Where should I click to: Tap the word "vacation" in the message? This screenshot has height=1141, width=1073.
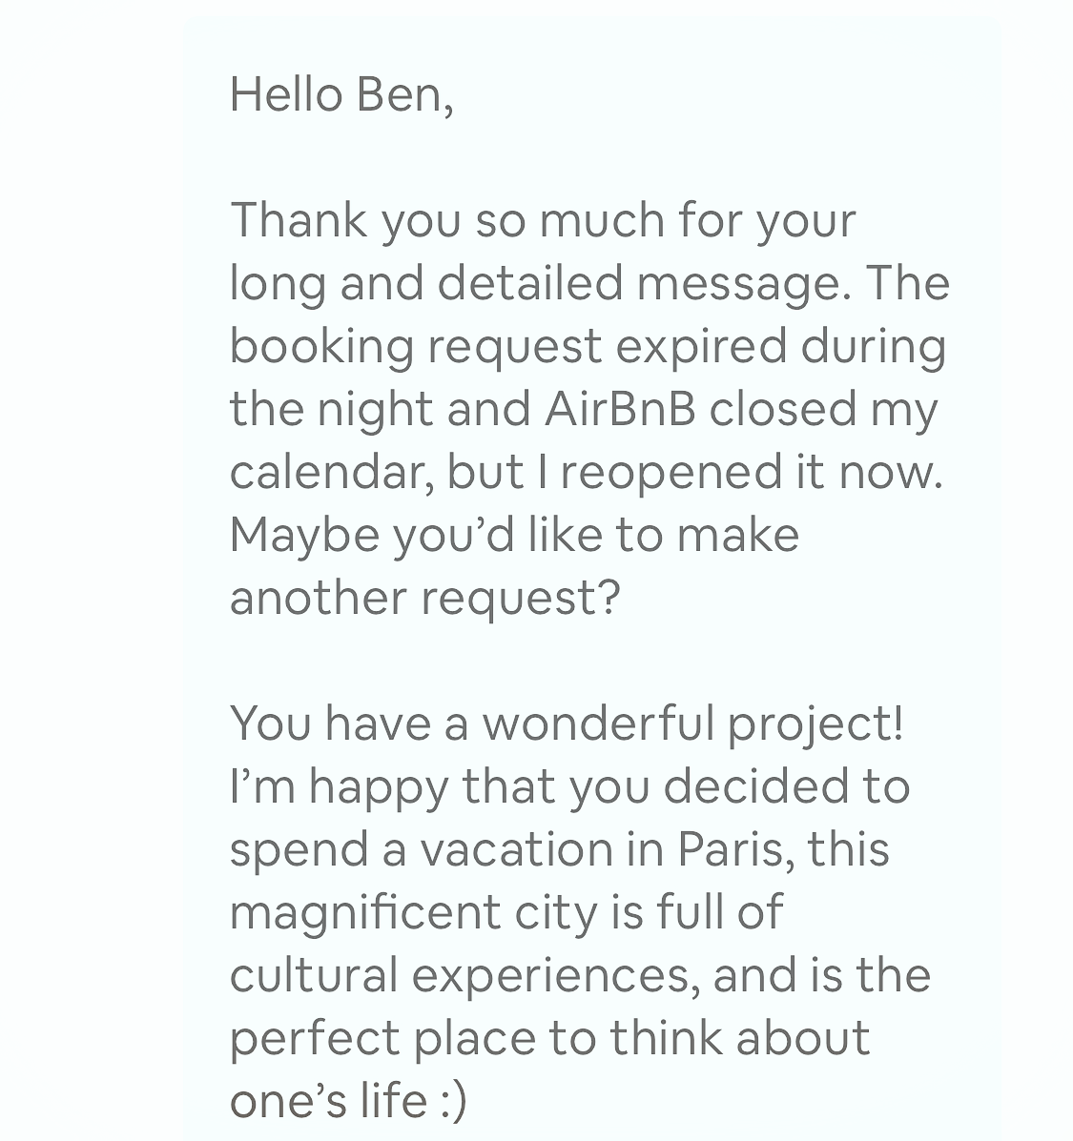click(x=517, y=849)
